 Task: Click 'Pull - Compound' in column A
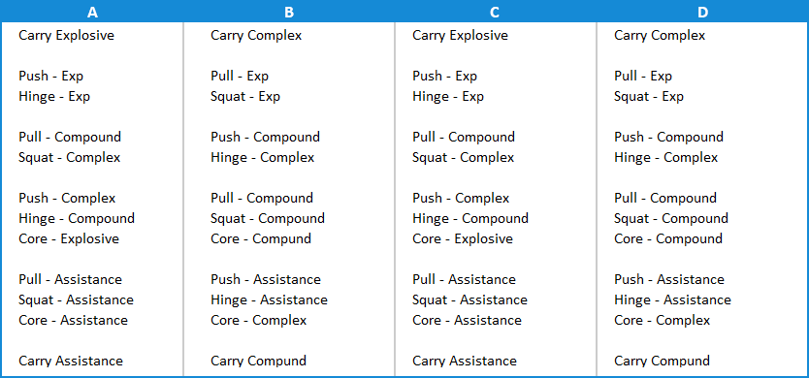70,138
